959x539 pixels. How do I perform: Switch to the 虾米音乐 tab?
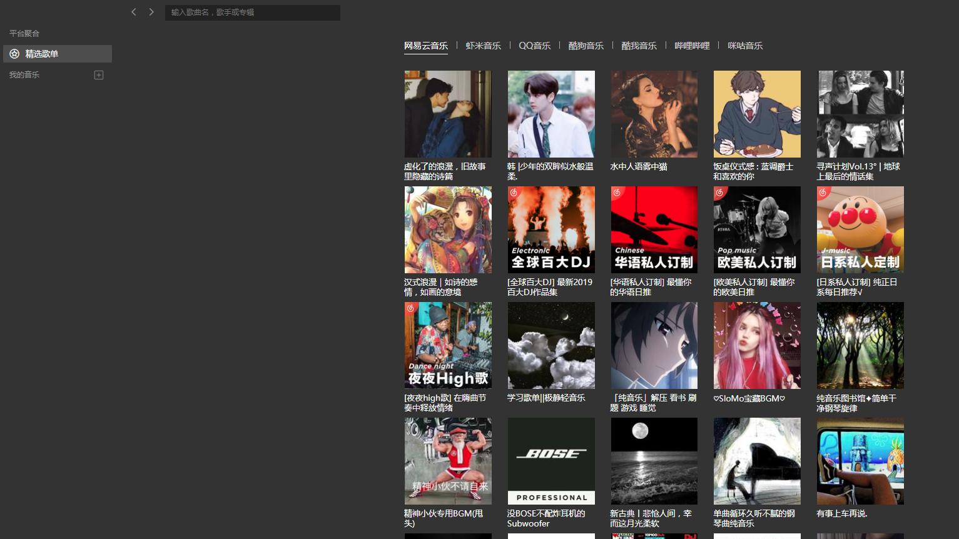[x=484, y=46]
